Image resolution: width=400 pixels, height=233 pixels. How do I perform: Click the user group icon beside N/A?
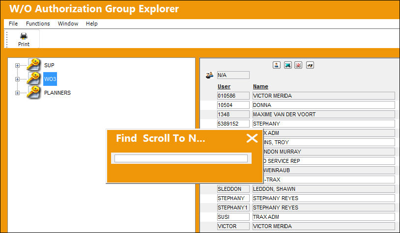(x=209, y=76)
